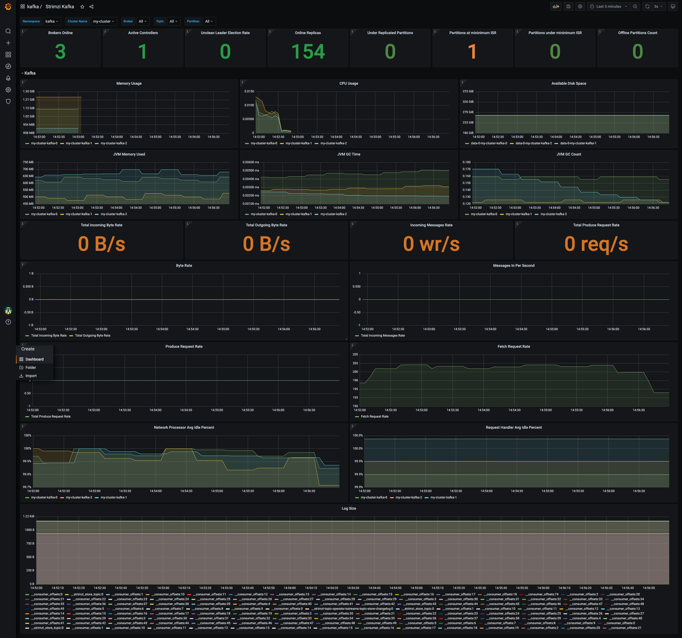Zoom out the time range with the magnifier icon
Image resolution: width=682 pixels, height=638 pixels.
click(x=635, y=6)
